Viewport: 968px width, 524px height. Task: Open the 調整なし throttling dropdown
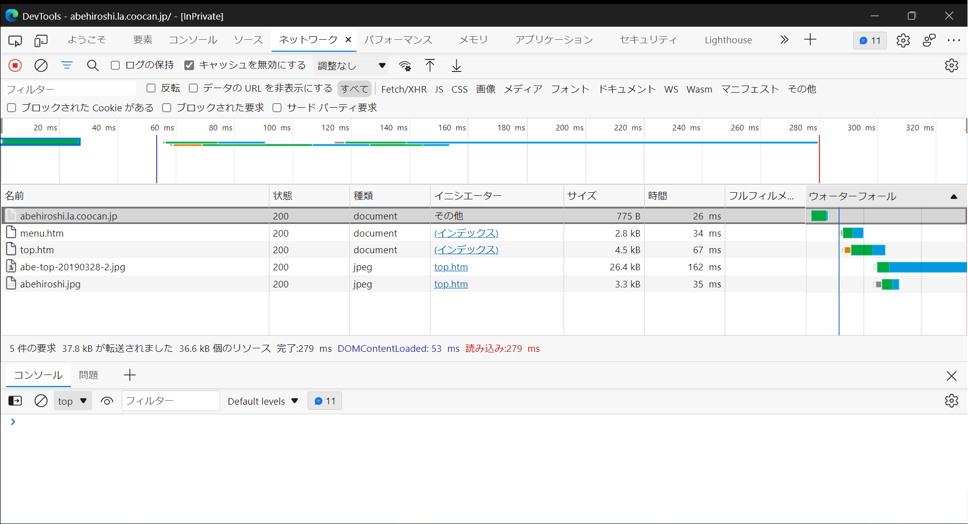[351, 65]
